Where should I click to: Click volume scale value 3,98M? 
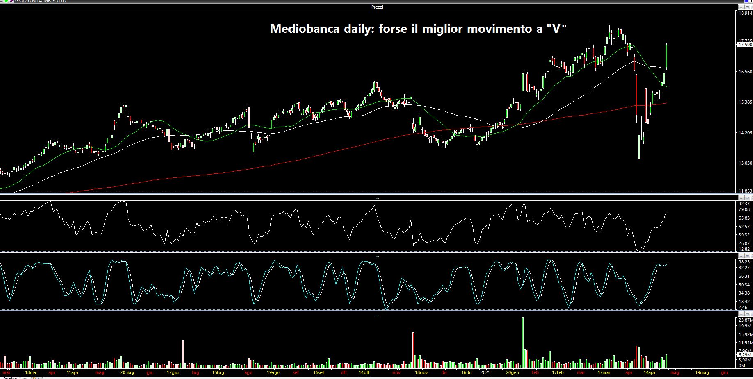click(745, 360)
